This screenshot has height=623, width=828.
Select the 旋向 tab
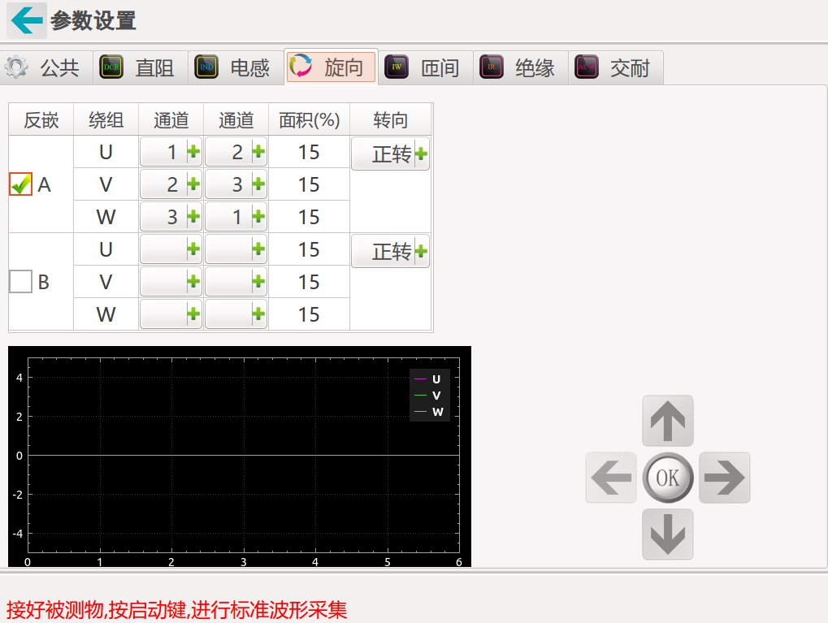coord(331,67)
